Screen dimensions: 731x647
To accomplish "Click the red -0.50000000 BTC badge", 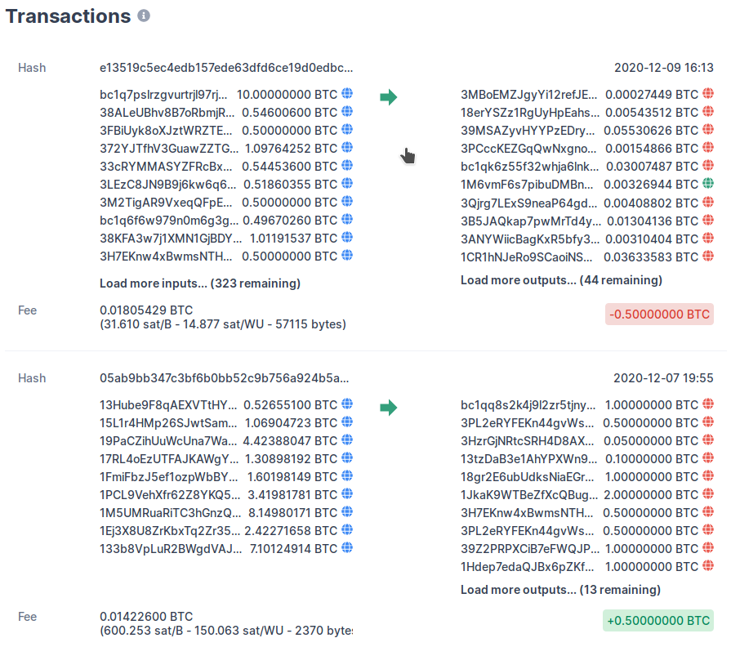I will (x=659, y=315).
